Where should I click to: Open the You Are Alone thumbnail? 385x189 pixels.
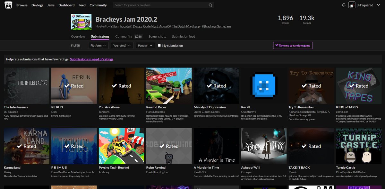click(122, 86)
